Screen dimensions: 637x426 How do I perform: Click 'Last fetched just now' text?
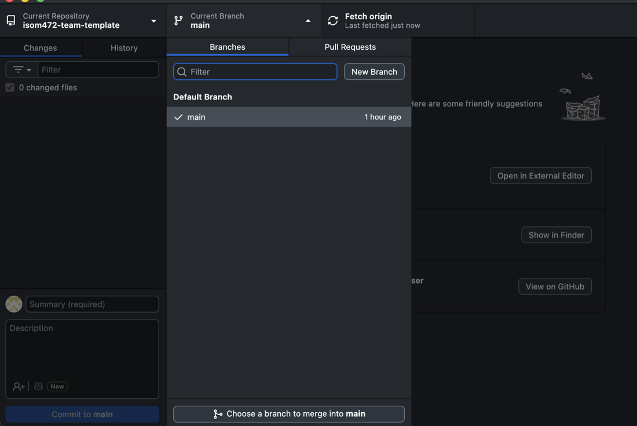[x=383, y=25]
